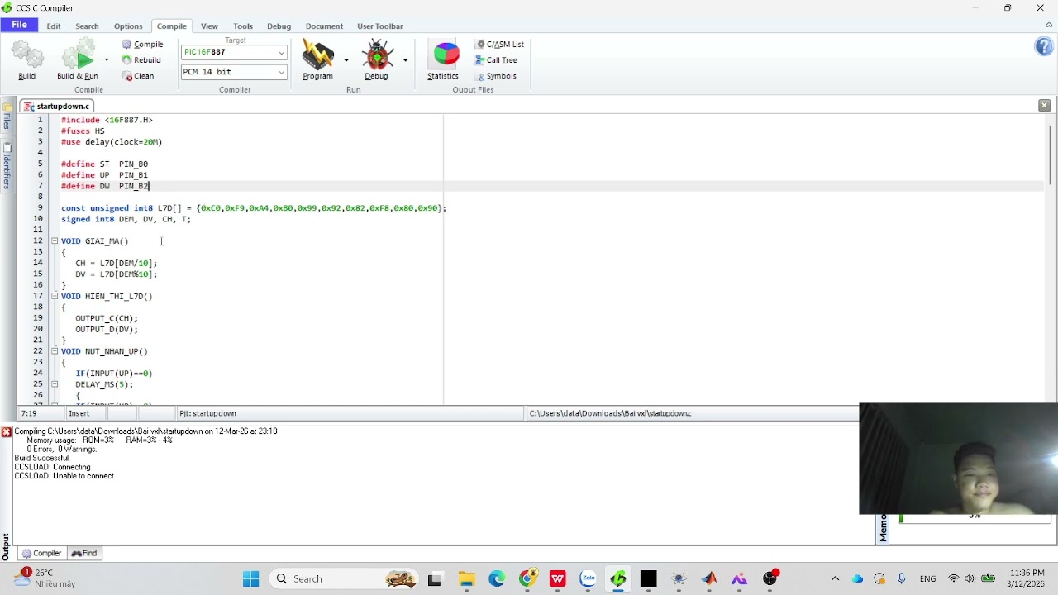Open the C/ASM List output file
This screenshot has width=1058, height=595.
(500, 45)
